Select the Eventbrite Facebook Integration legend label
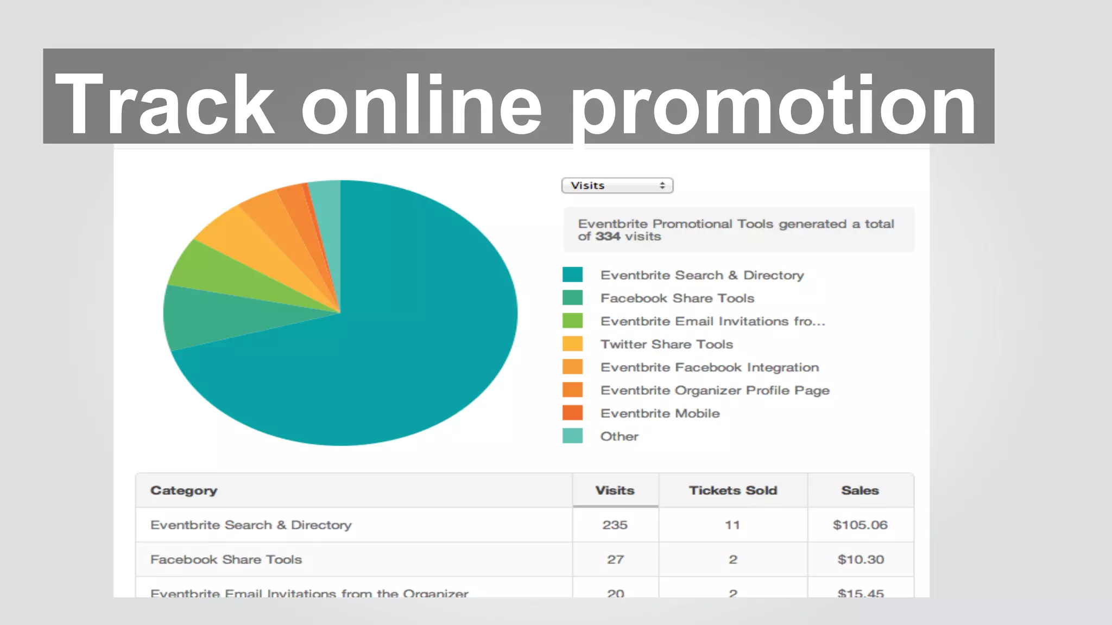1112x625 pixels. pos(710,367)
